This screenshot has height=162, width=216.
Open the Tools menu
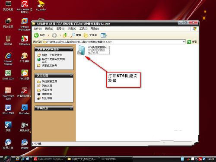[83, 29]
